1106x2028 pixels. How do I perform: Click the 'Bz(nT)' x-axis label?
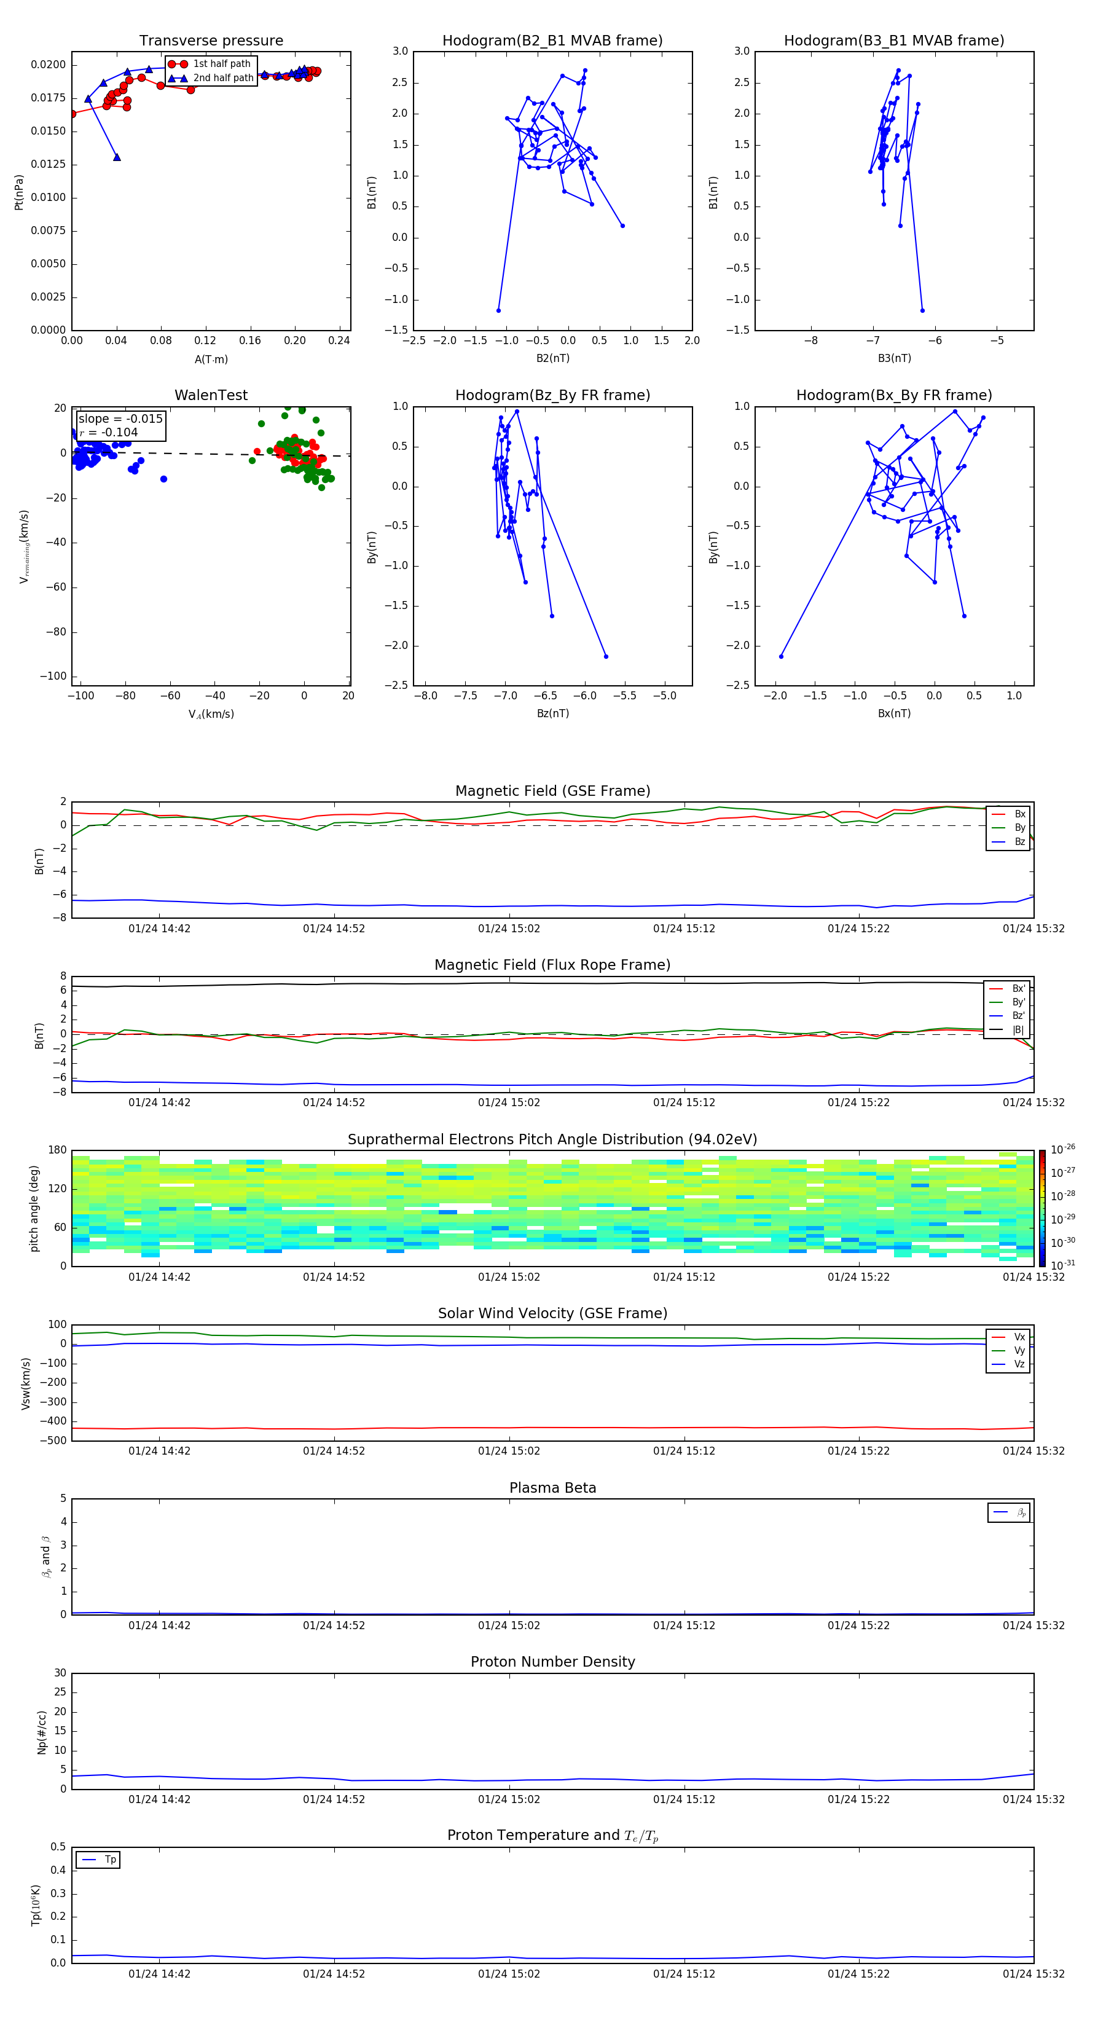[552, 713]
